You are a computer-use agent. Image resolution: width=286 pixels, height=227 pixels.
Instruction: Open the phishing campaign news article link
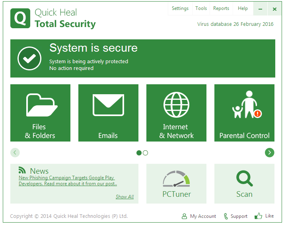[x=66, y=181]
